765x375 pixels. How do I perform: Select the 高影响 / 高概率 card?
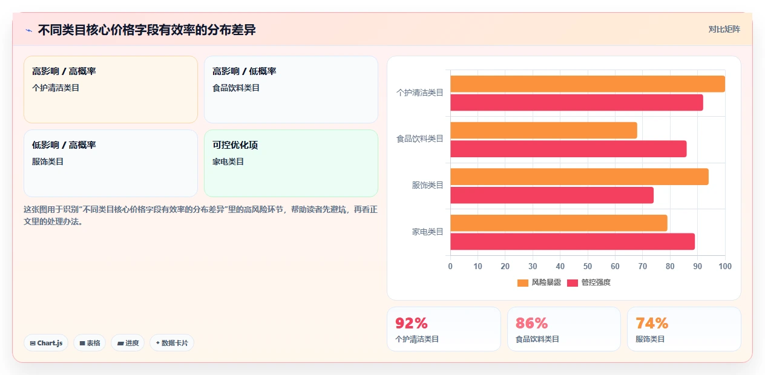coord(111,90)
